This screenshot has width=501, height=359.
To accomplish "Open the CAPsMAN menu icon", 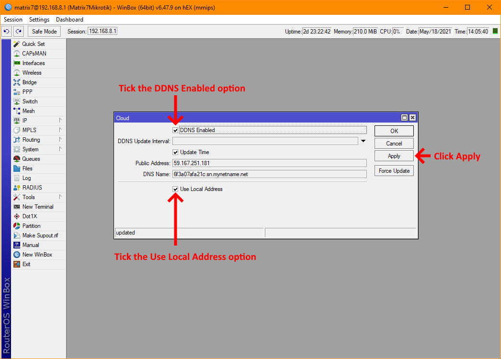I will point(17,54).
